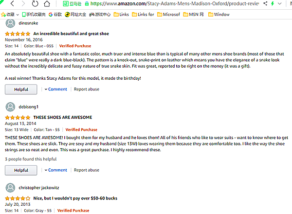Report abuse on debisong1's review
The width and height of the screenshot is (292, 214).
tap(87, 170)
